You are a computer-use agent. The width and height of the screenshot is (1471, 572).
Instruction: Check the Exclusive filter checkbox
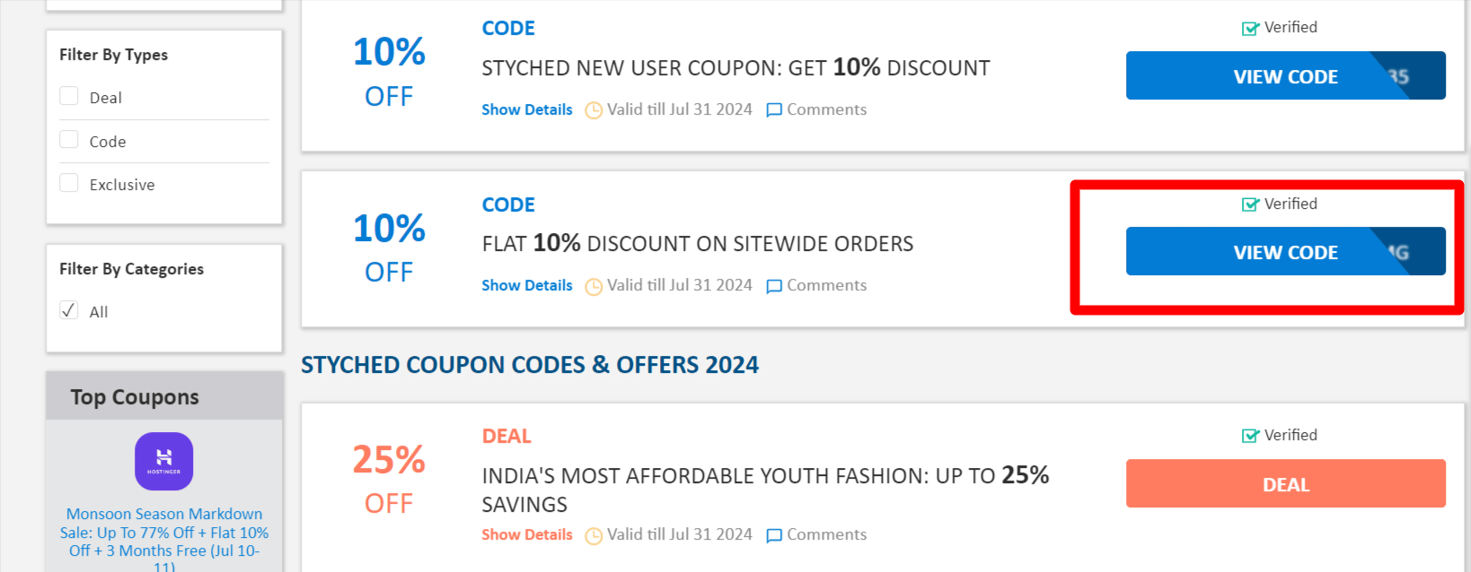pos(69,184)
